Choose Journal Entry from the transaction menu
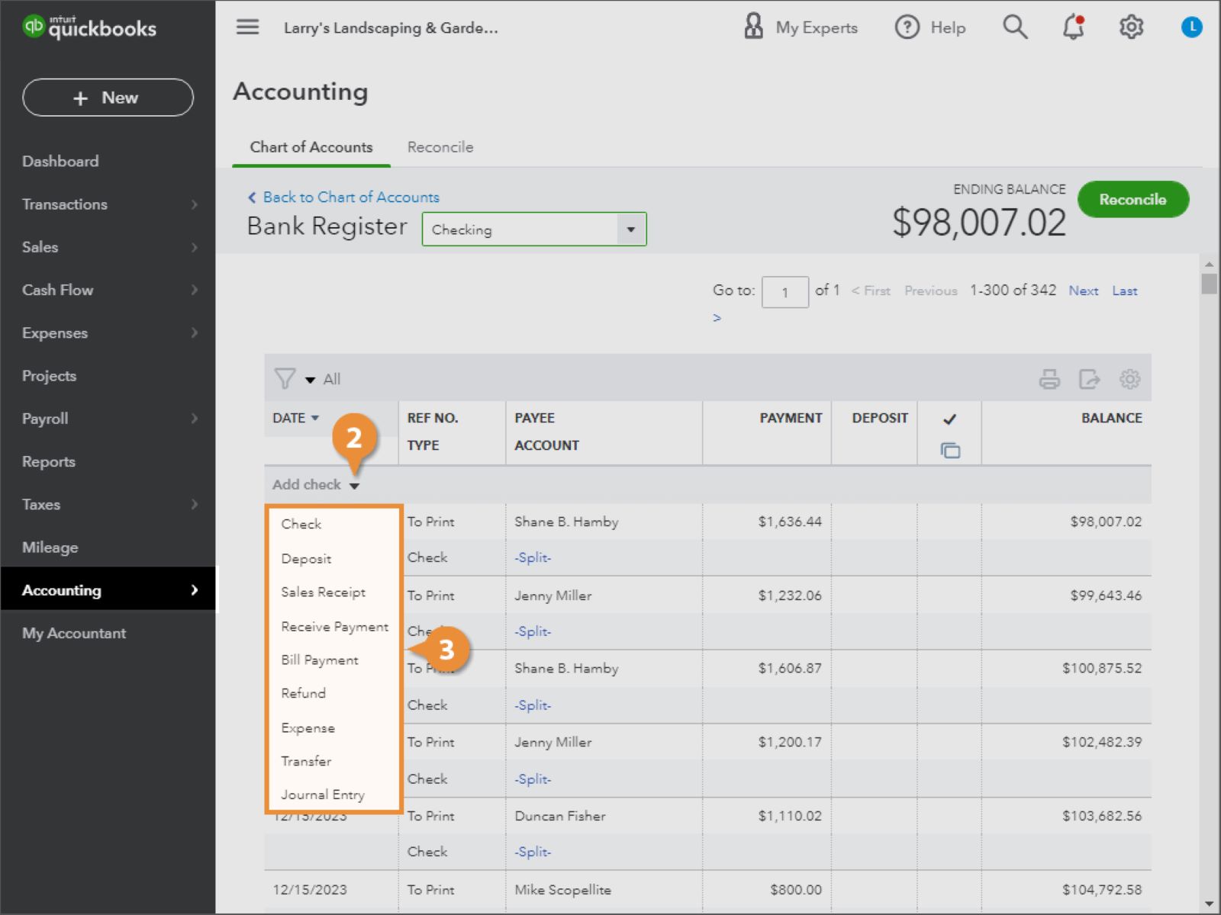Screen dimensions: 1221x915 point(322,795)
